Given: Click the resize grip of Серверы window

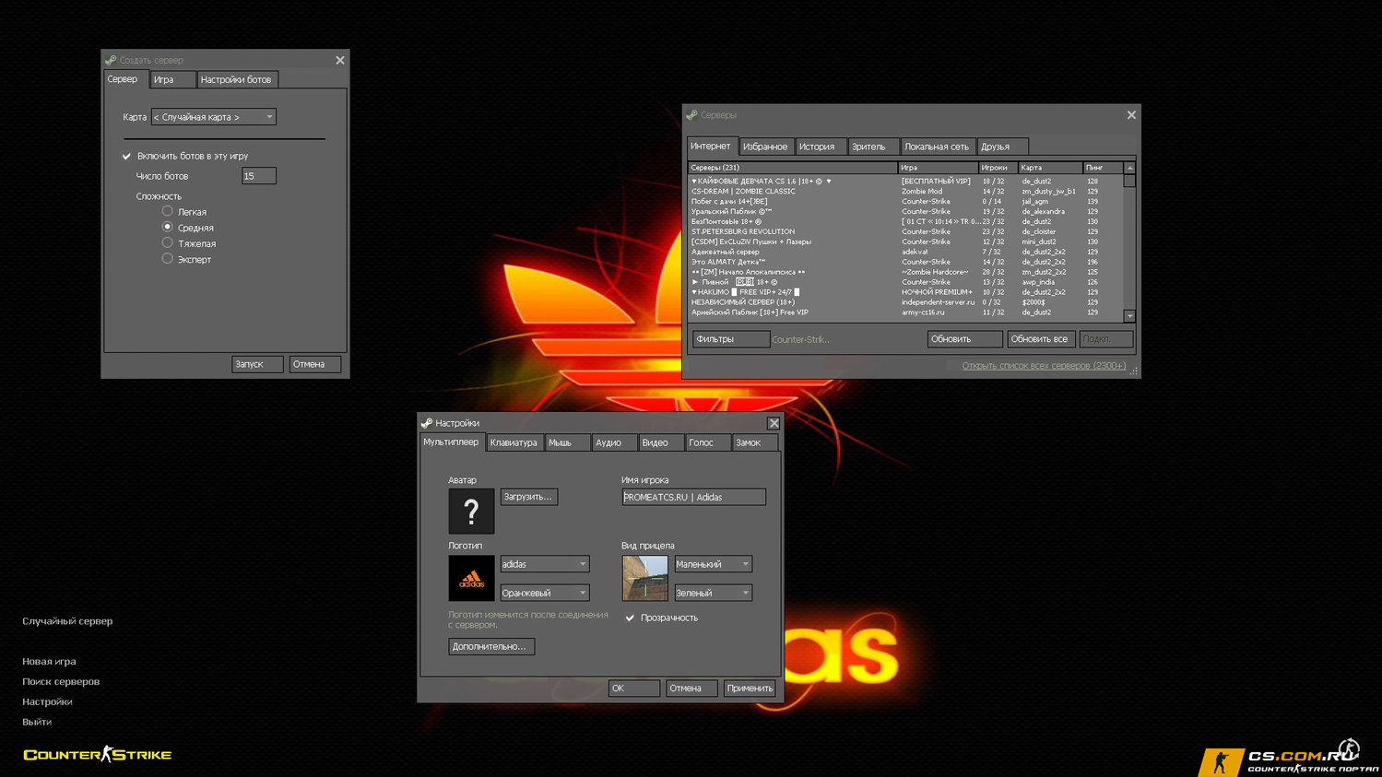Looking at the screenshot, I should pos(1135,371).
